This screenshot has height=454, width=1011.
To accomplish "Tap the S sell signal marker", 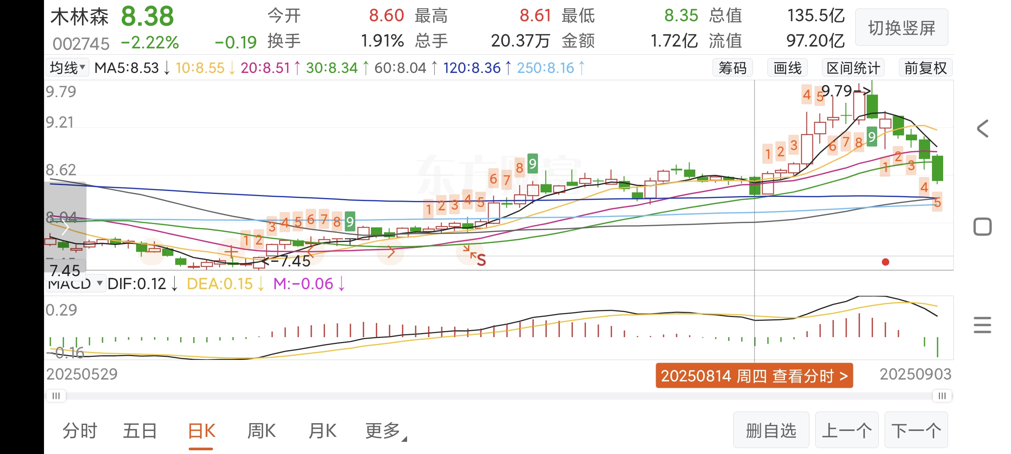I will click(x=481, y=260).
